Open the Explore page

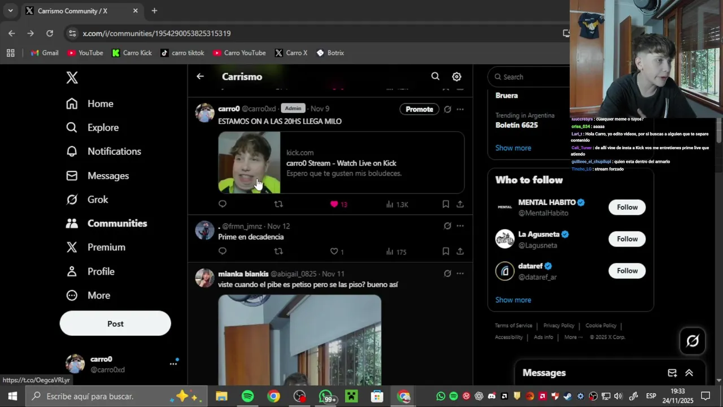[93, 128]
